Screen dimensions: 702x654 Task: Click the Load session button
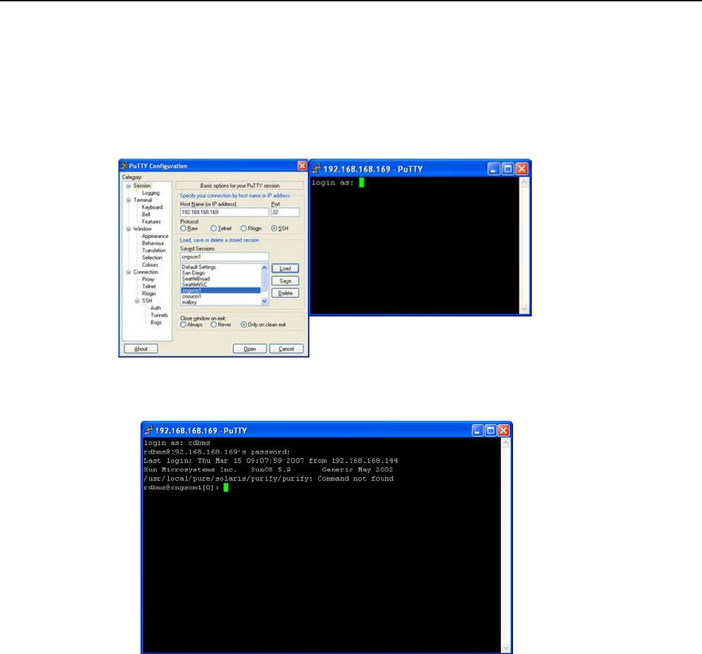[x=285, y=268]
